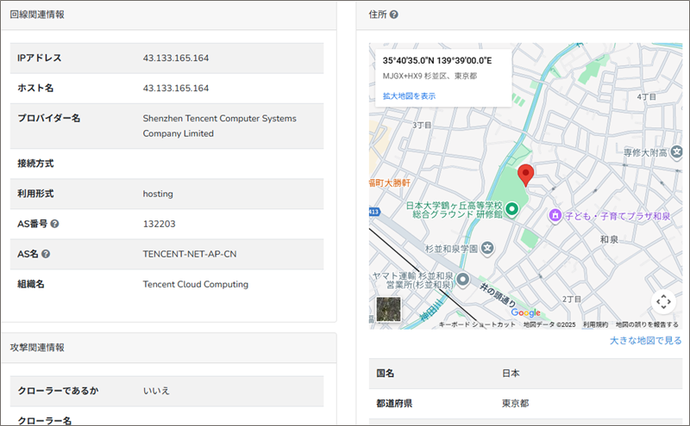Image resolution: width=690 pixels, height=426 pixels.
Task: Click 地図の誤りを報告する link
Action: (x=646, y=324)
